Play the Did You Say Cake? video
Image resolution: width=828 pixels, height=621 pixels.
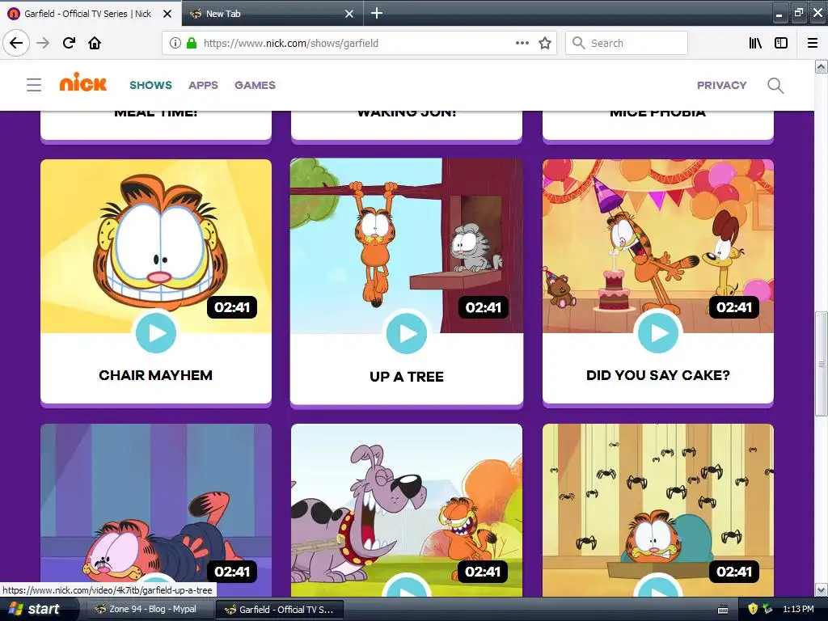658,333
